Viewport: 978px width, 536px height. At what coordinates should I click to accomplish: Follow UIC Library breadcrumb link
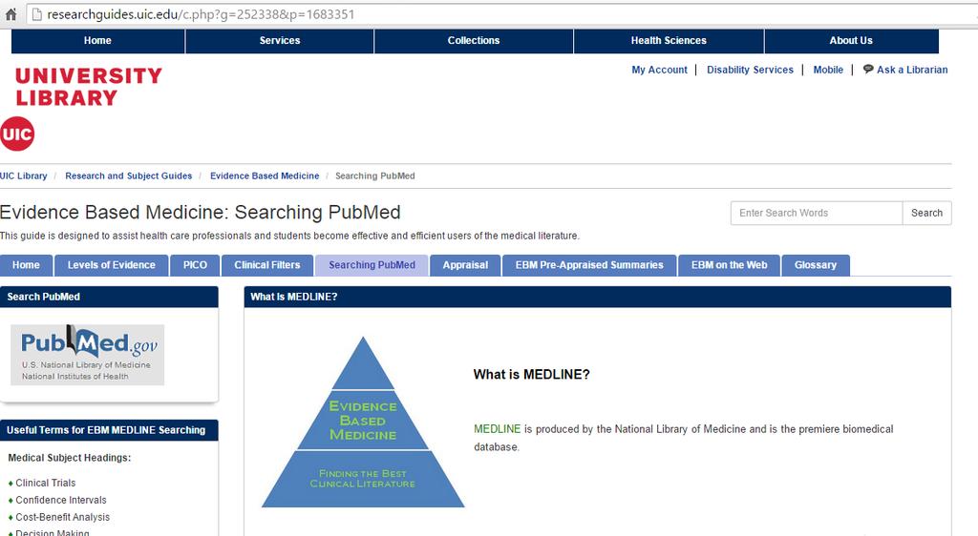pos(24,176)
